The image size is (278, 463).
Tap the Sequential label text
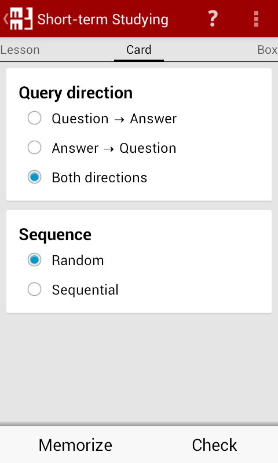(x=85, y=290)
